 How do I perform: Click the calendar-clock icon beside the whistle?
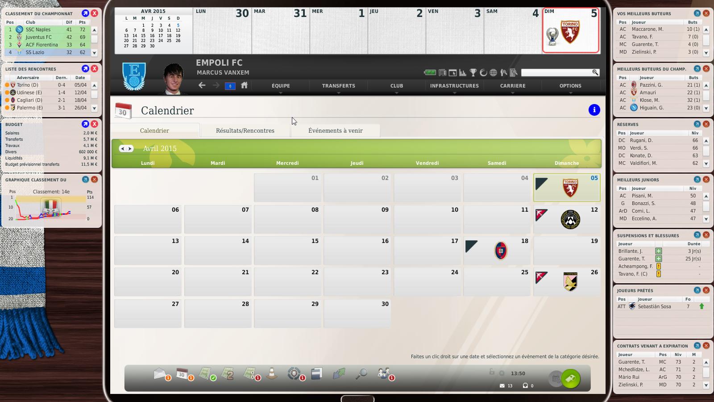pyautogui.click(x=555, y=379)
